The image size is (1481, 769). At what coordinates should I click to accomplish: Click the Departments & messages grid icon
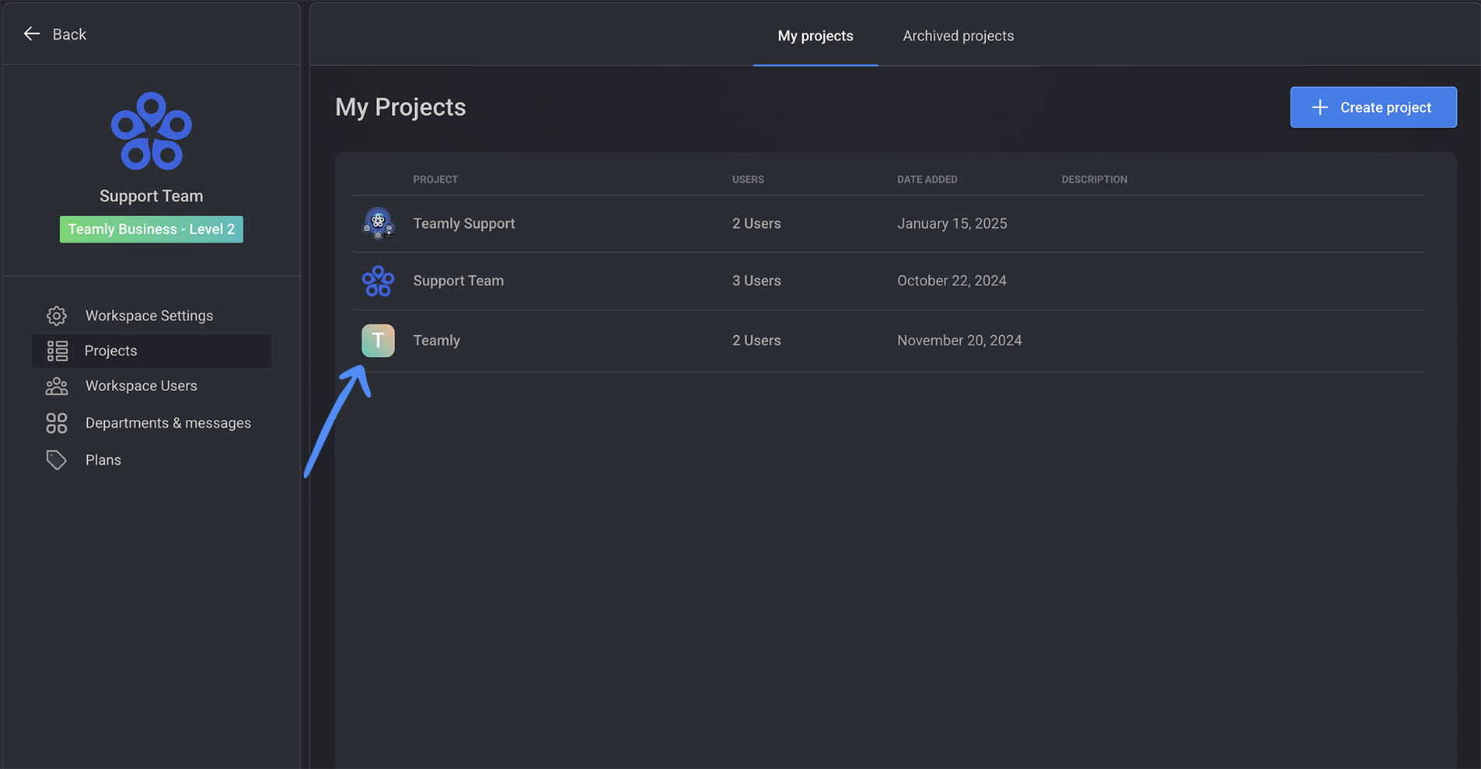[57, 423]
